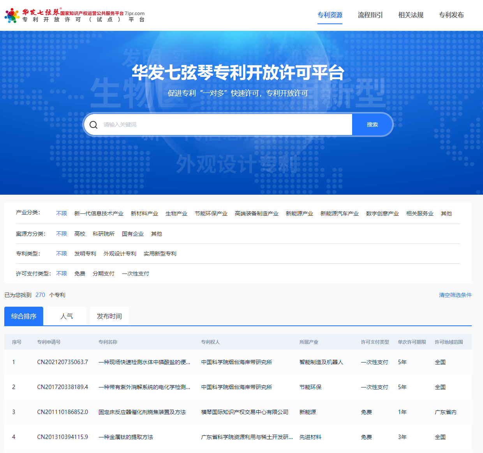
Task: Click the 华发七弦琴 logo icon
Action: pos(12,16)
